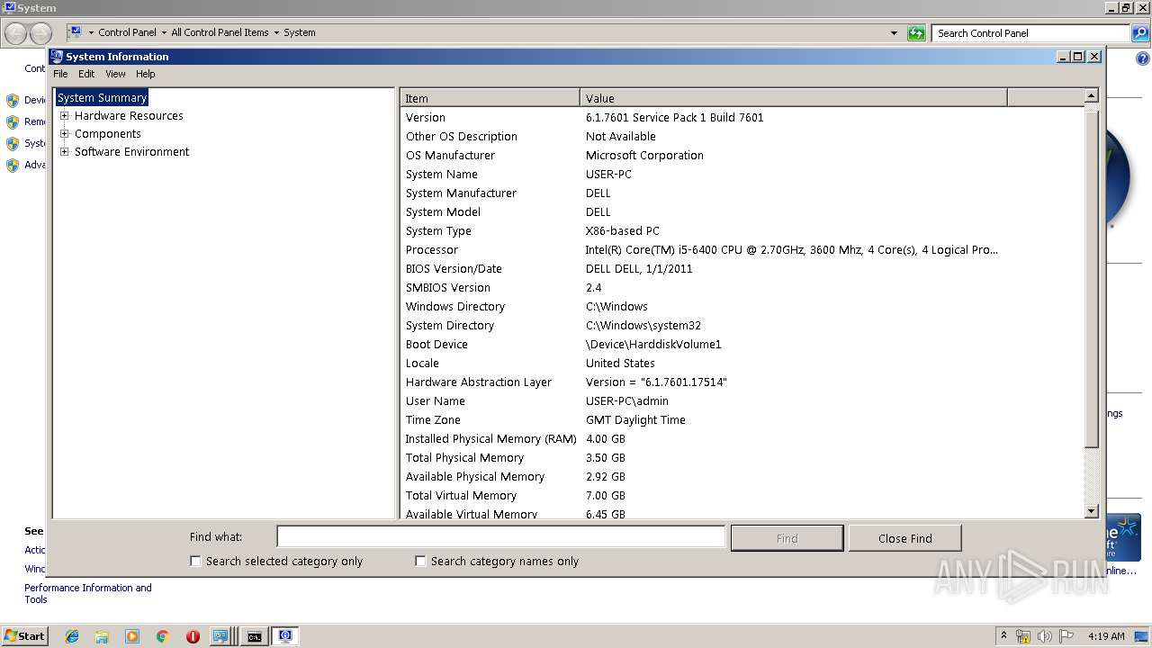Show hidden system tray icons
This screenshot has width=1152, height=648.
click(1004, 635)
